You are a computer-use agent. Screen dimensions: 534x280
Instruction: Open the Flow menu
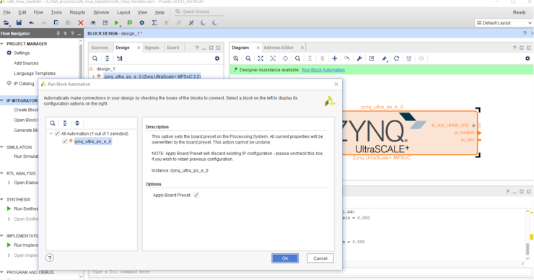38,12
